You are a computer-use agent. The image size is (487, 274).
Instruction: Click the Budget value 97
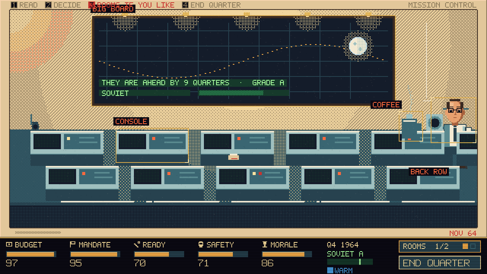pyautogui.click(x=12, y=263)
